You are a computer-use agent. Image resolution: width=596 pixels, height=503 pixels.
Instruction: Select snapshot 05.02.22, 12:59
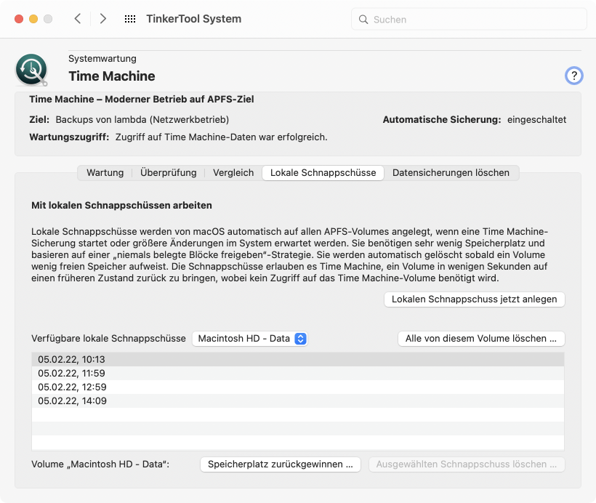point(298,387)
